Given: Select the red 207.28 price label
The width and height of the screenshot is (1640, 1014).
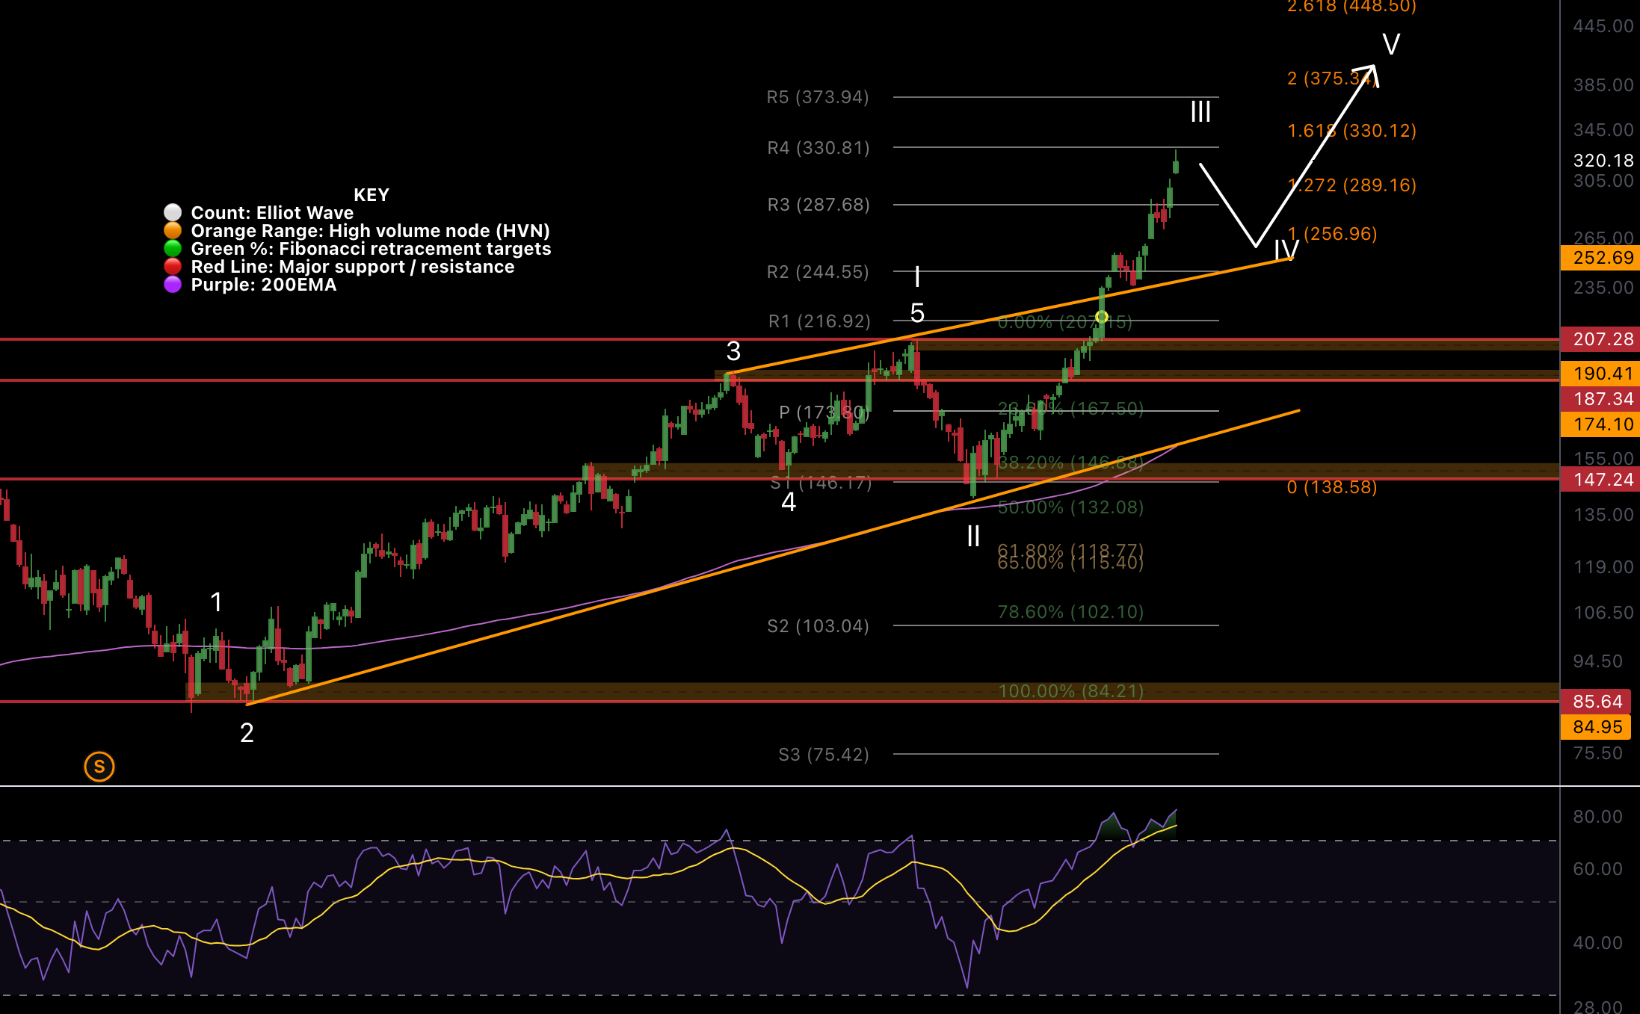Looking at the screenshot, I should [1600, 339].
